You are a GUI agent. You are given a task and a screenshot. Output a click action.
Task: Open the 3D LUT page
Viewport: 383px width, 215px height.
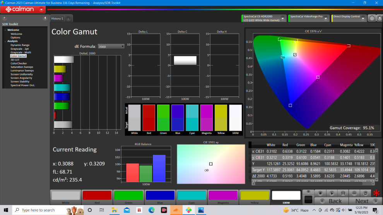pyautogui.click(x=15, y=60)
